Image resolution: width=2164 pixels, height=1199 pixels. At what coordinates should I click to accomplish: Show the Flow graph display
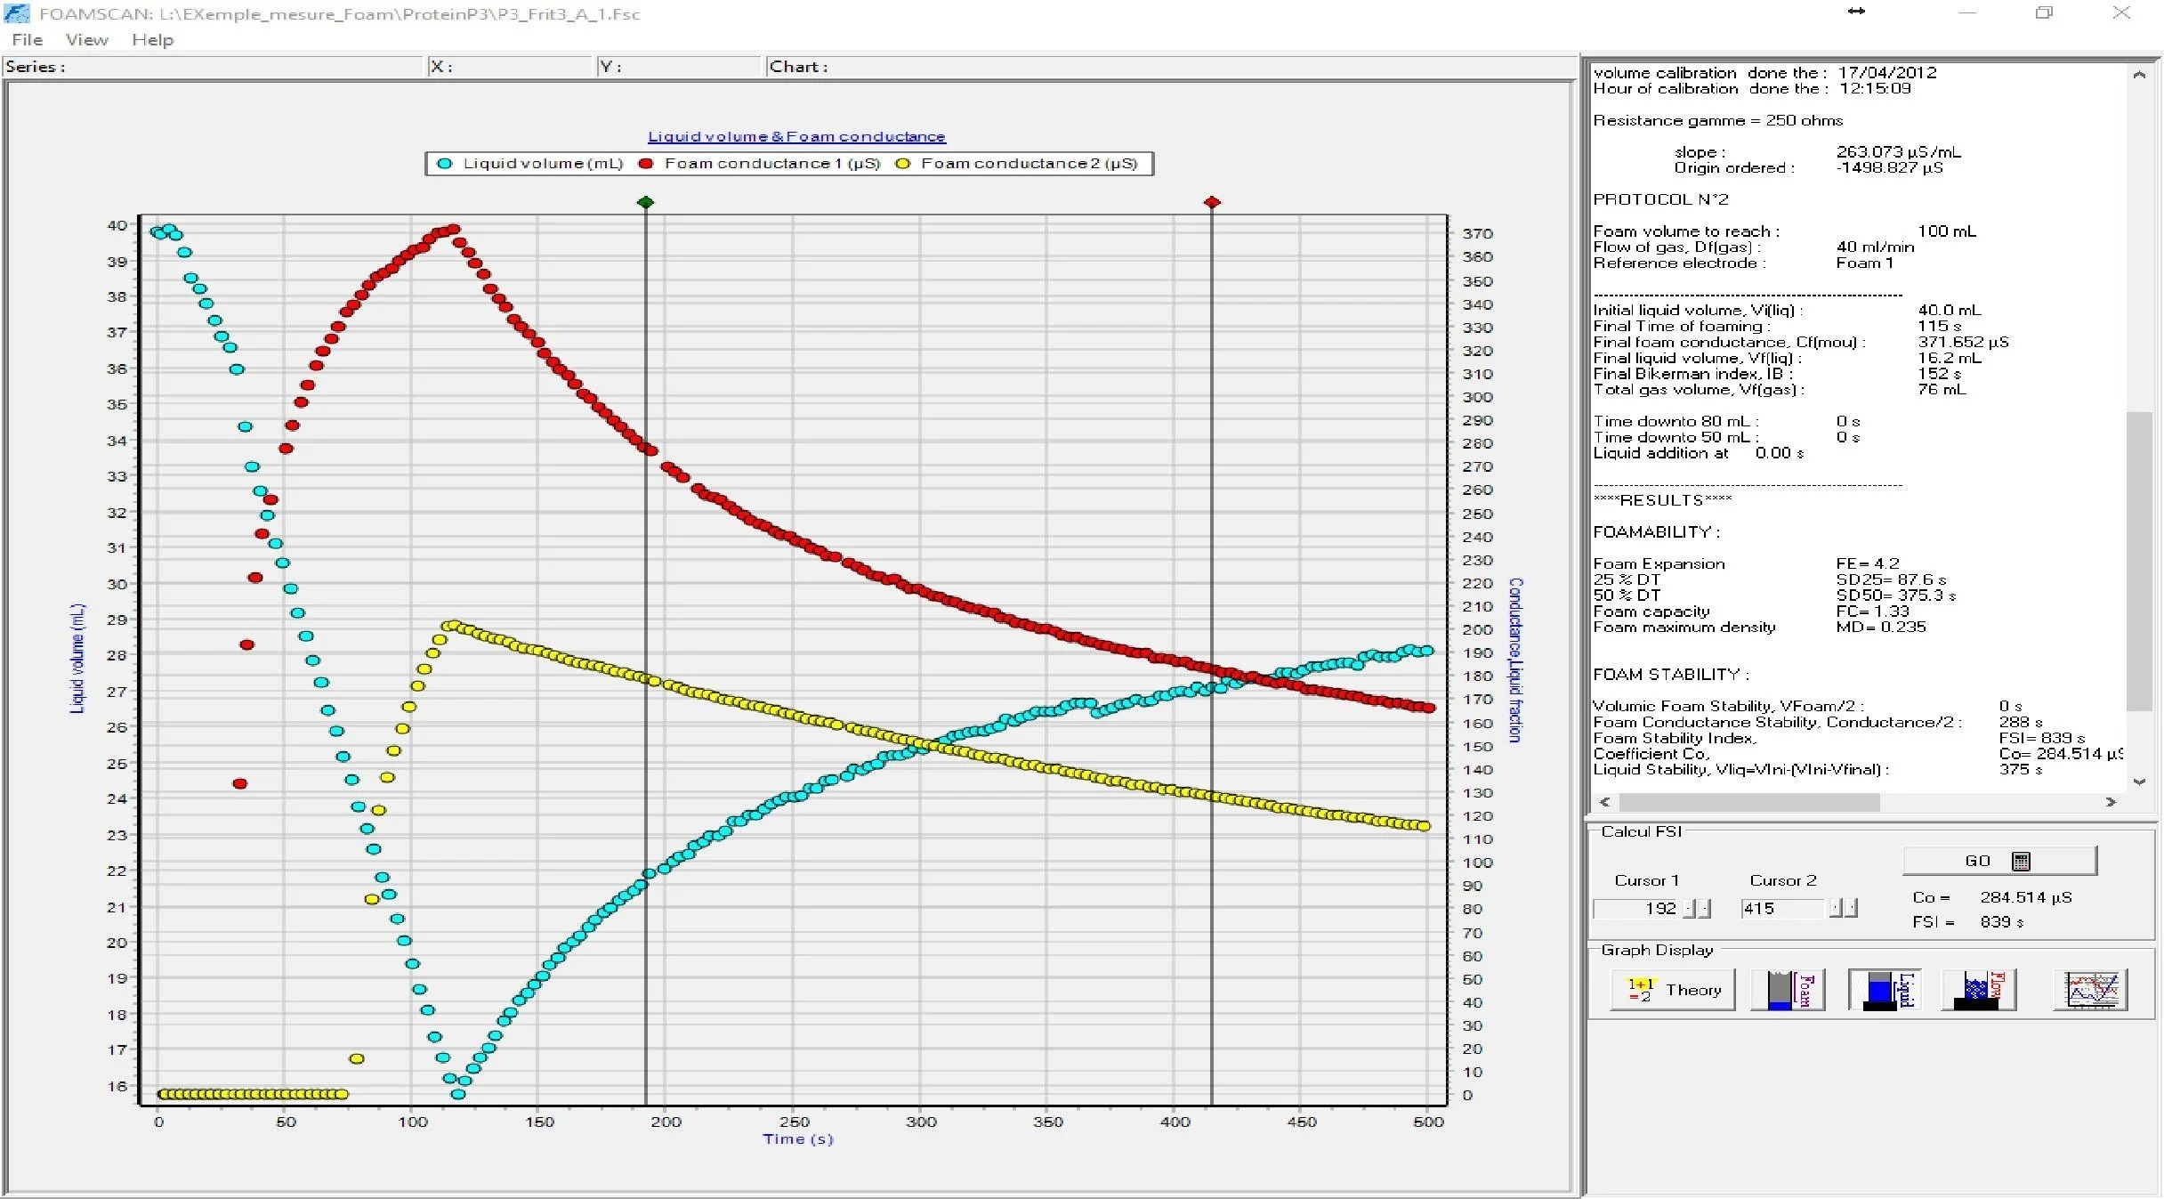coord(1978,990)
